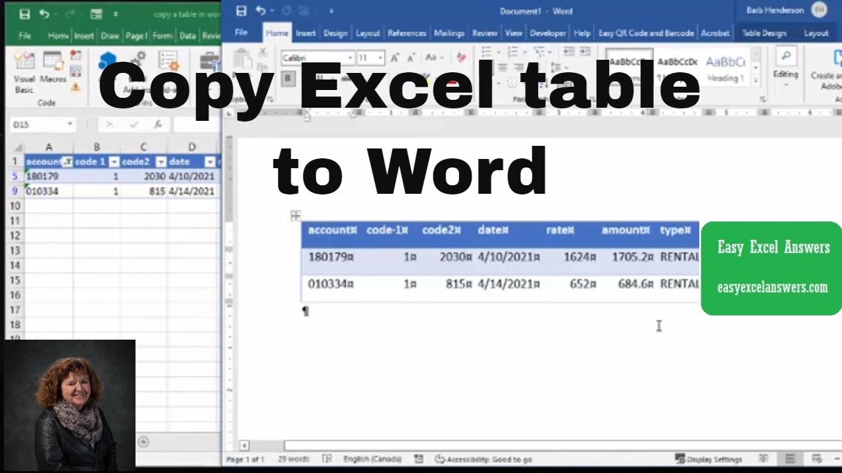This screenshot has height=473, width=842.
Task: Open the Calibri font name dropdown
Action: (350, 58)
